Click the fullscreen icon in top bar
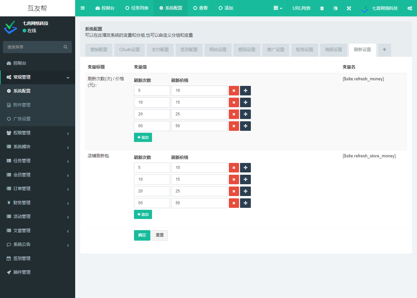 click(x=349, y=8)
